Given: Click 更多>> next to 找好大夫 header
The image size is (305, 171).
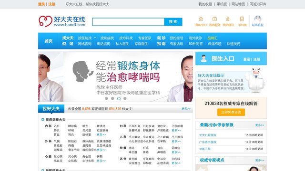Looking at the screenshot, I should click(186, 109).
